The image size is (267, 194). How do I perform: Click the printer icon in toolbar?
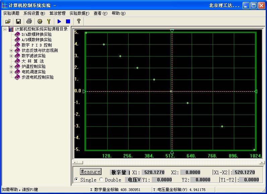click(29, 21)
